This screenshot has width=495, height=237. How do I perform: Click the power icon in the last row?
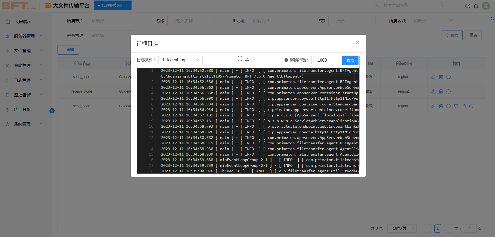point(471,106)
